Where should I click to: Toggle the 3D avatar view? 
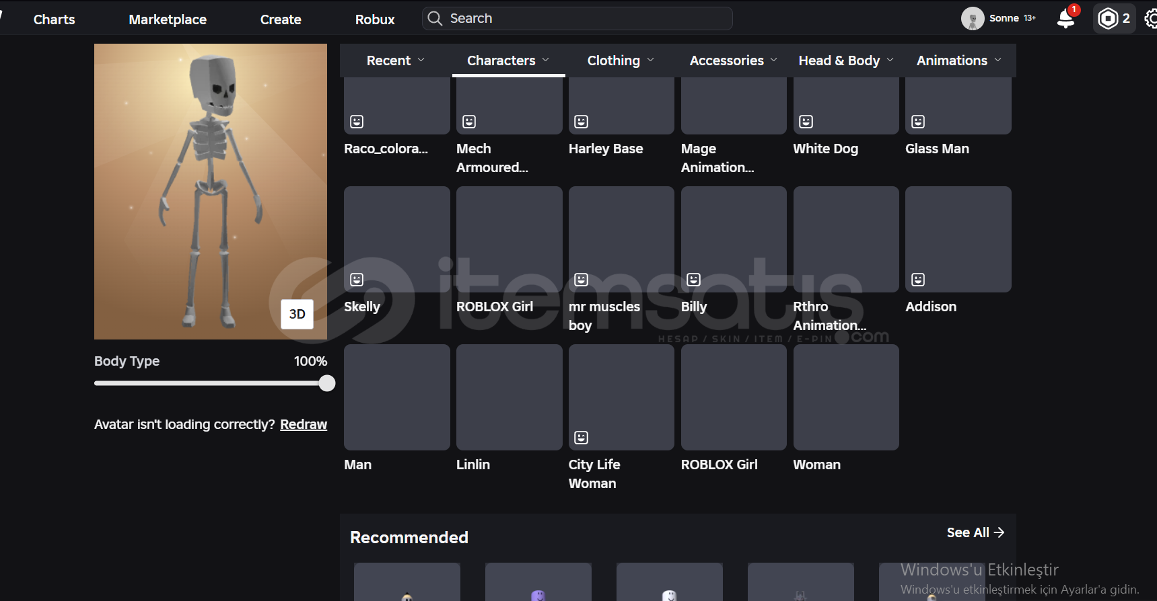point(297,314)
